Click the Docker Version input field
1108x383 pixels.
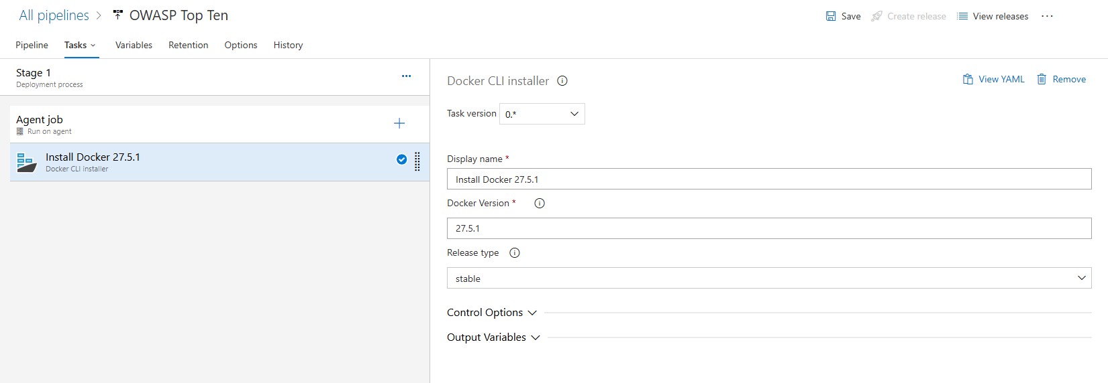769,228
